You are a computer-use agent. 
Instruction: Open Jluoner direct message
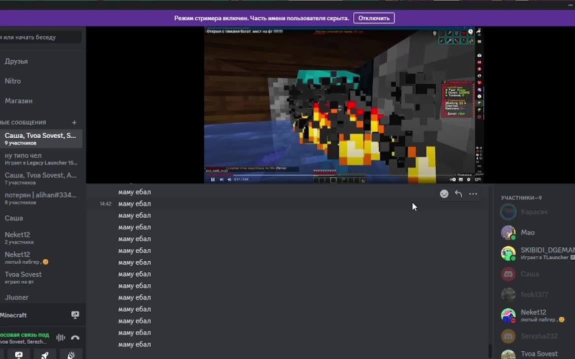click(x=41, y=297)
